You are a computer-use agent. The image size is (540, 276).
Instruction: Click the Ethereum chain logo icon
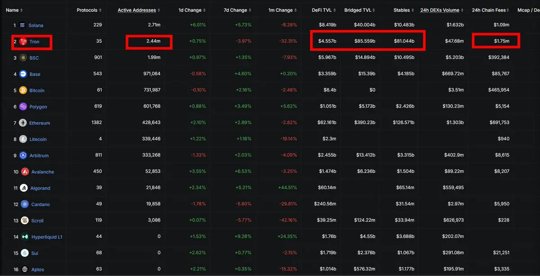point(23,123)
